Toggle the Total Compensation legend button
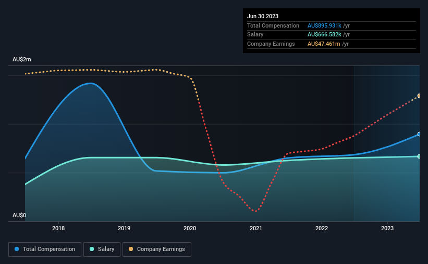This screenshot has height=264, width=428. pyautogui.click(x=45, y=249)
